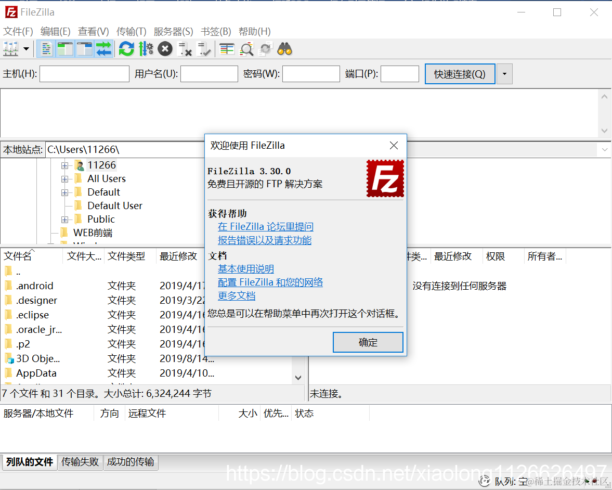Select the Default User folder in tree
This screenshot has height=490, width=612.
coord(115,205)
